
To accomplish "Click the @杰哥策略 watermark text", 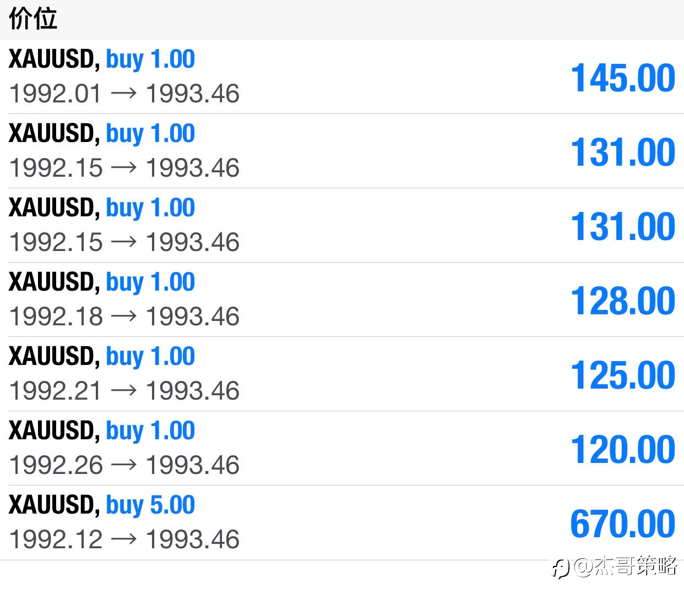I will pos(625,566).
